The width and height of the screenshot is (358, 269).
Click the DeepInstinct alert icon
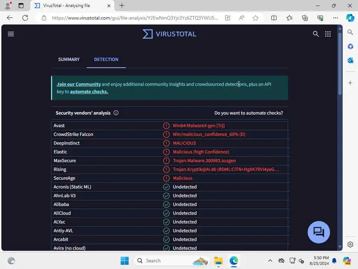[x=166, y=143]
